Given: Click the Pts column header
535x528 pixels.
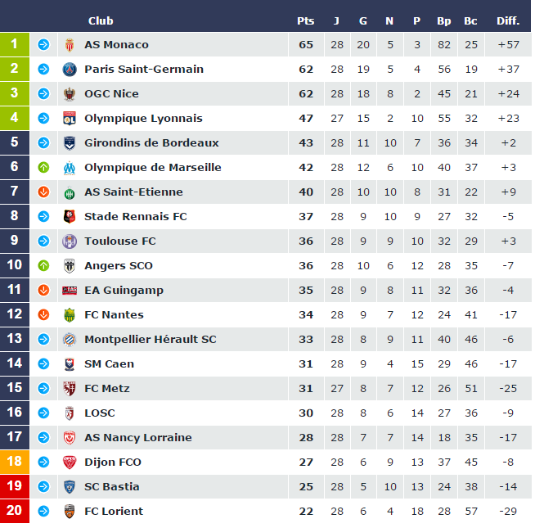Looking at the screenshot, I should 305,20.
